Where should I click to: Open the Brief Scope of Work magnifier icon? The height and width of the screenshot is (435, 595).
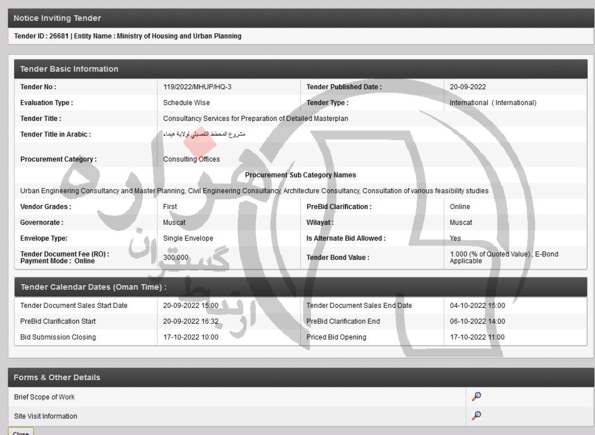click(476, 397)
